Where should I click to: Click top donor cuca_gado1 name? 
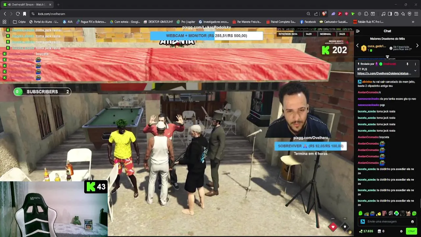[x=377, y=46]
